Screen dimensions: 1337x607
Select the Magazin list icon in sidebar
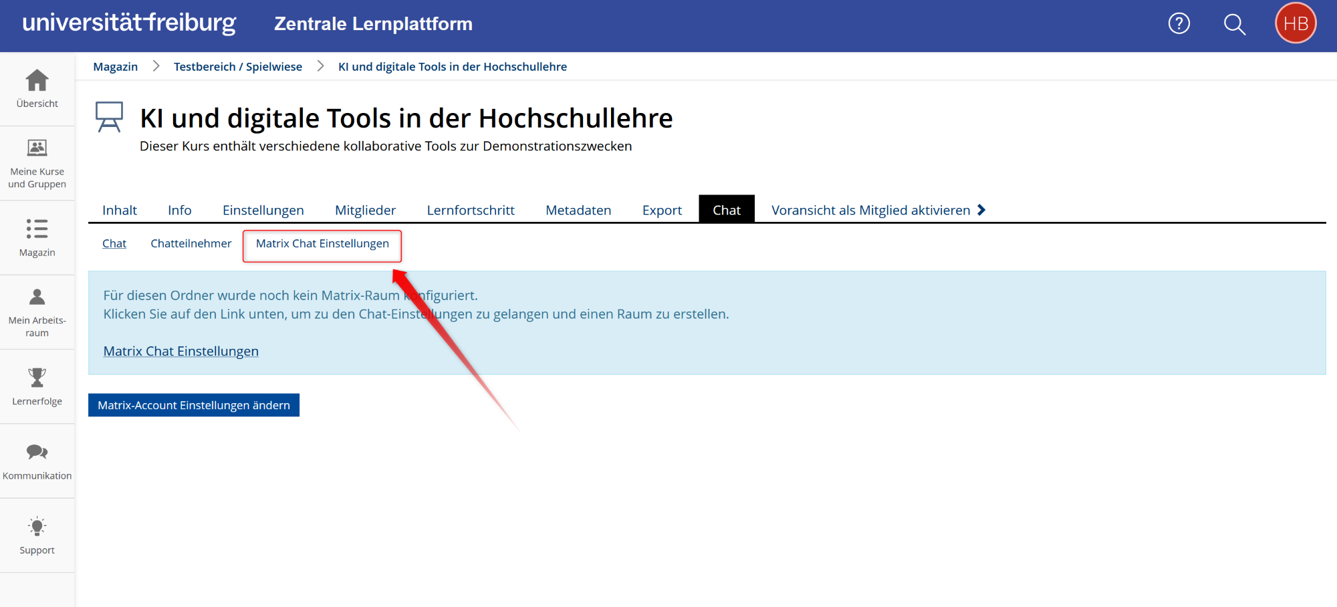pyautogui.click(x=37, y=229)
